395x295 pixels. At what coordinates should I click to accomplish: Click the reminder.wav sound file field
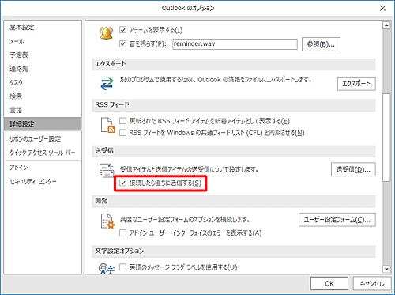coord(235,44)
